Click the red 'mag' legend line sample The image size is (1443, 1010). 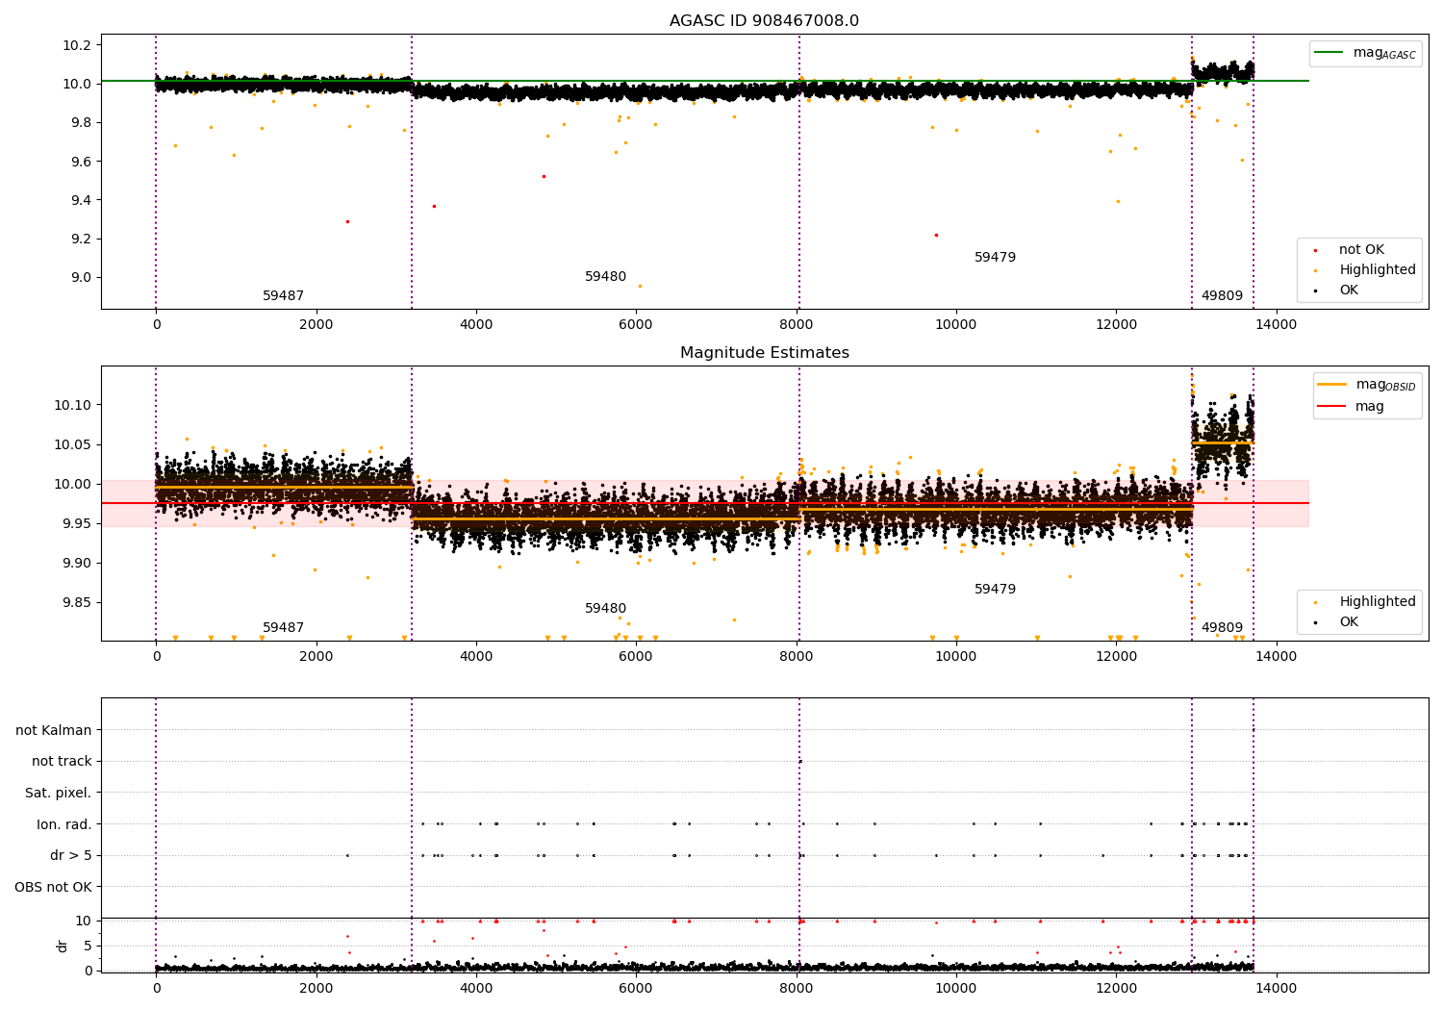coord(1332,406)
